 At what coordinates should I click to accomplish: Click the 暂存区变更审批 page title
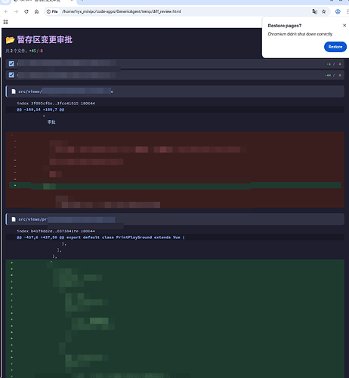coord(45,40)
